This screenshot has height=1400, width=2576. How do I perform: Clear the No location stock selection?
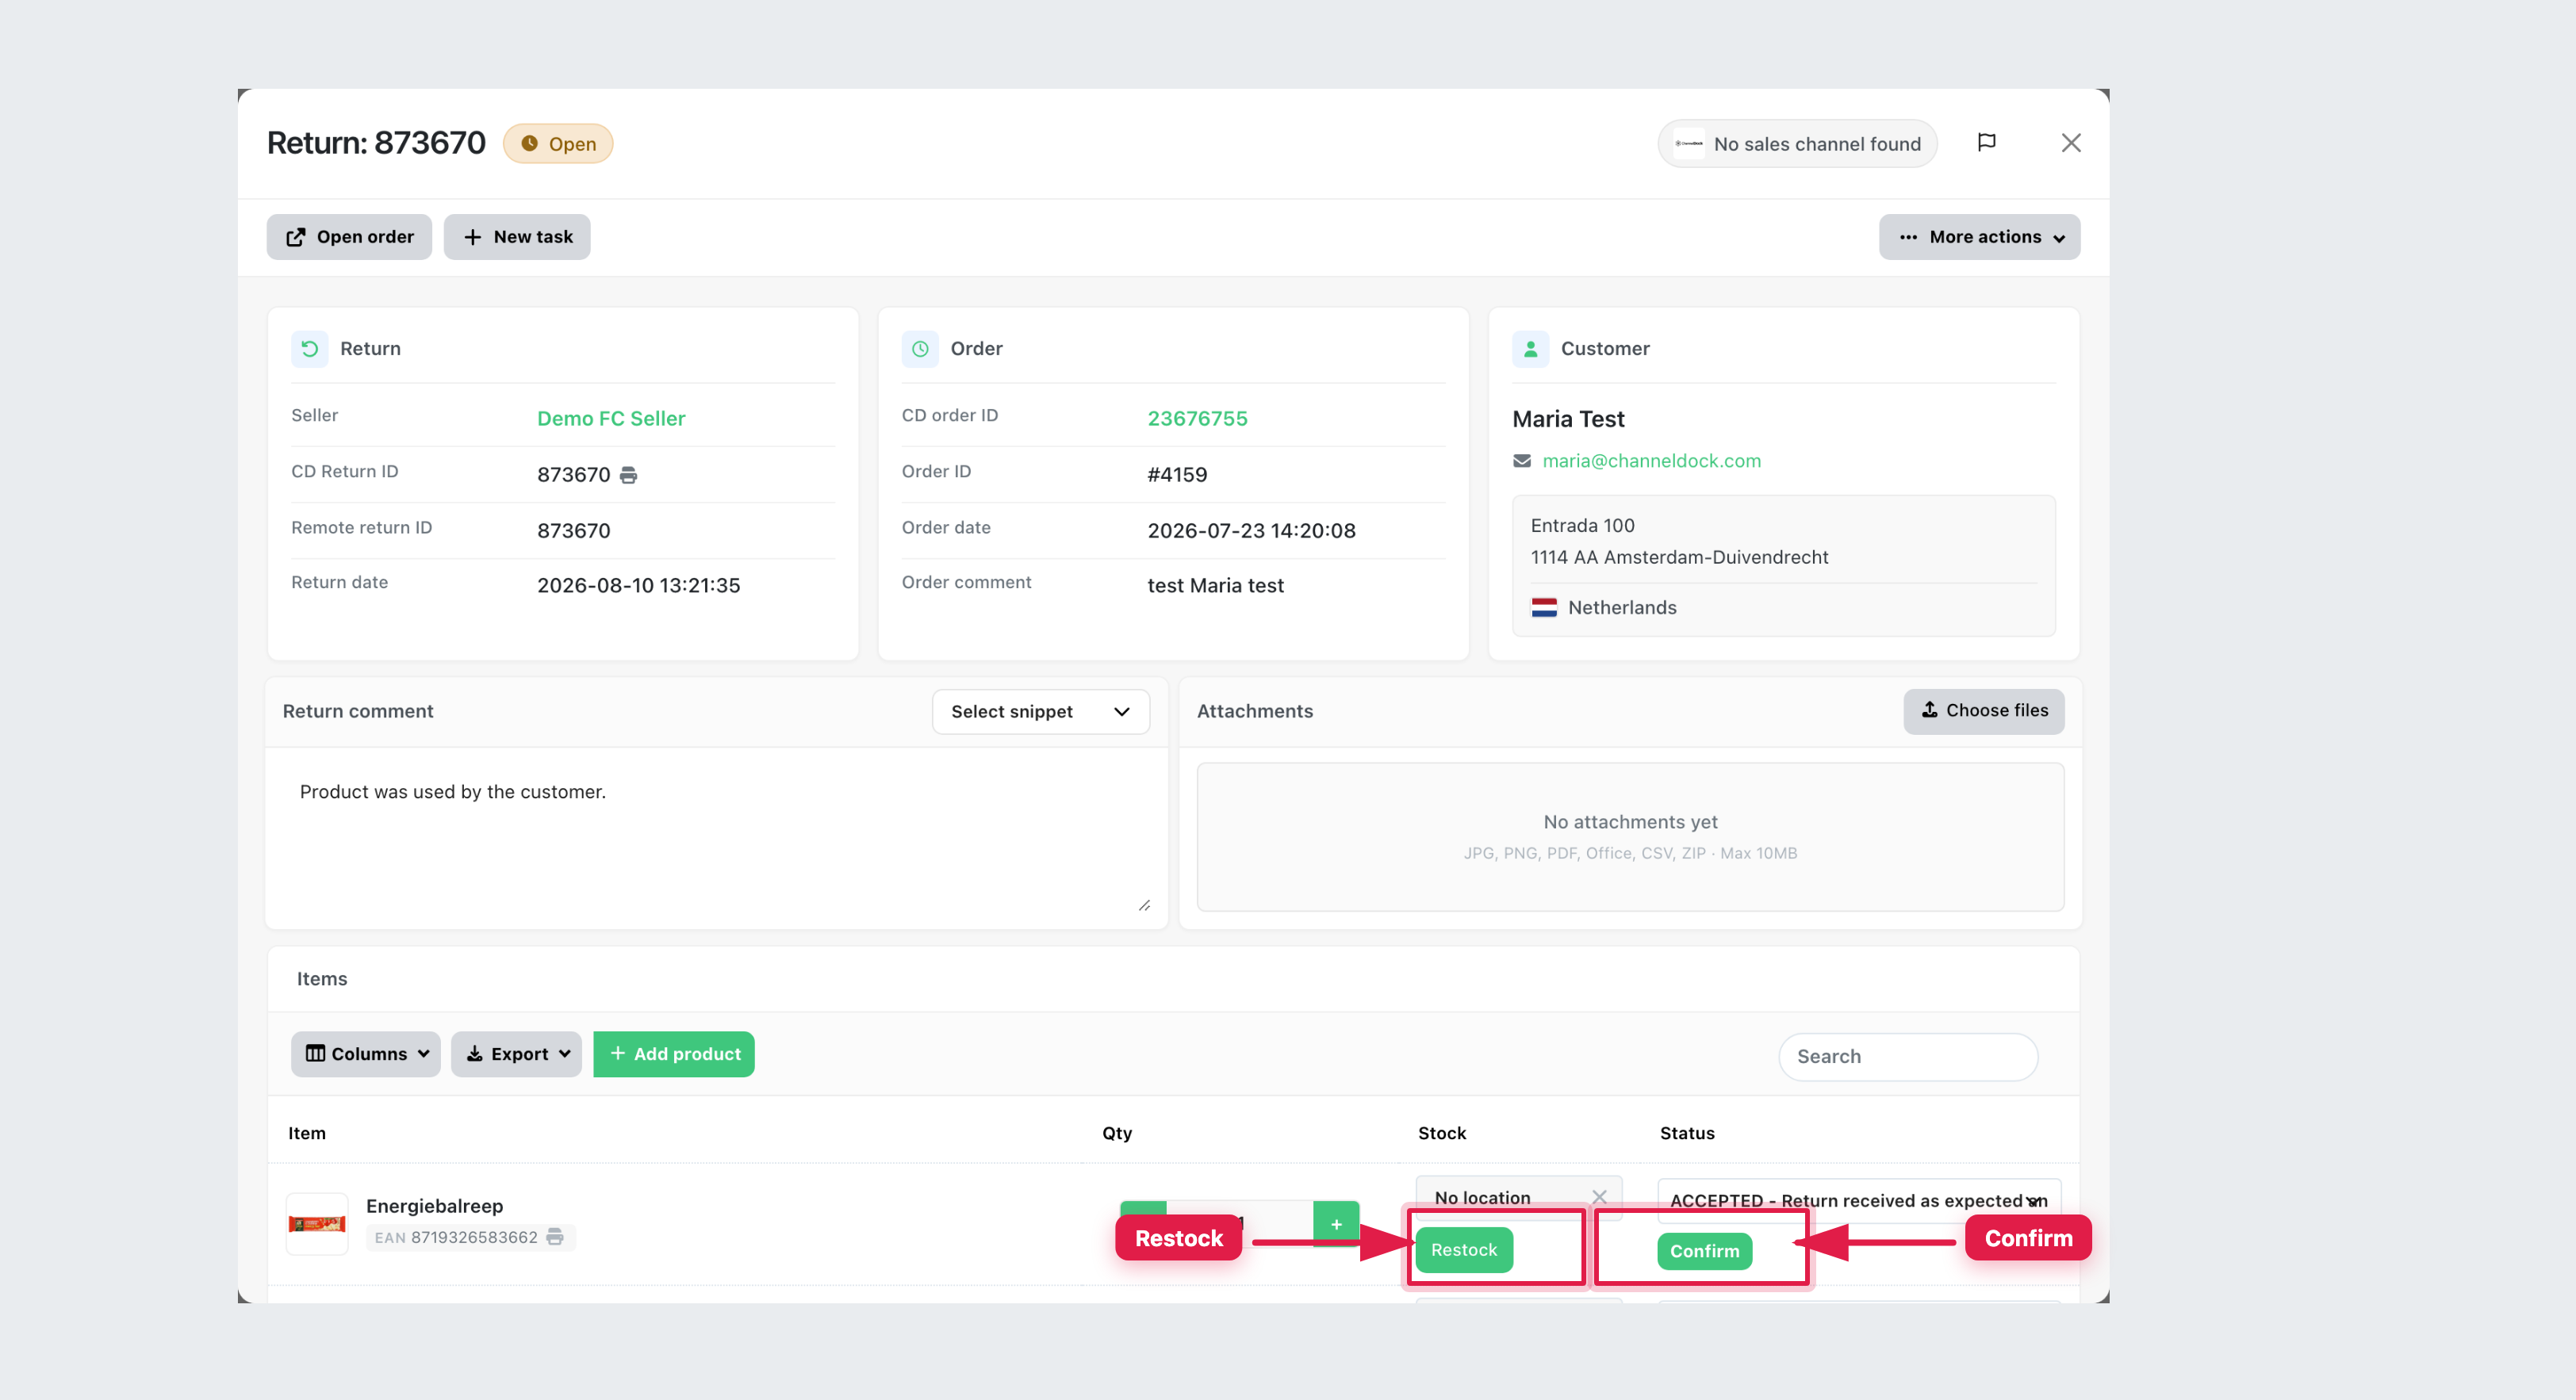pyautogui.click(x=1599, y=1197)
